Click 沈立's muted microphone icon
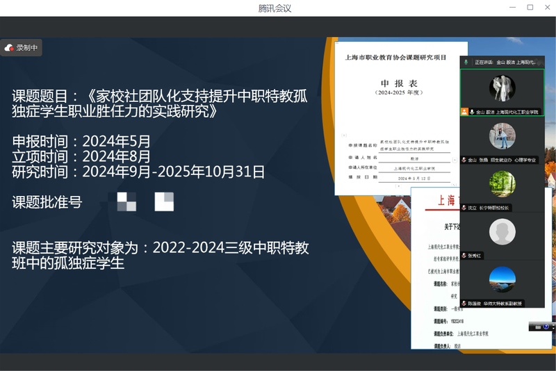556x371 pixels. pos(464,208)
